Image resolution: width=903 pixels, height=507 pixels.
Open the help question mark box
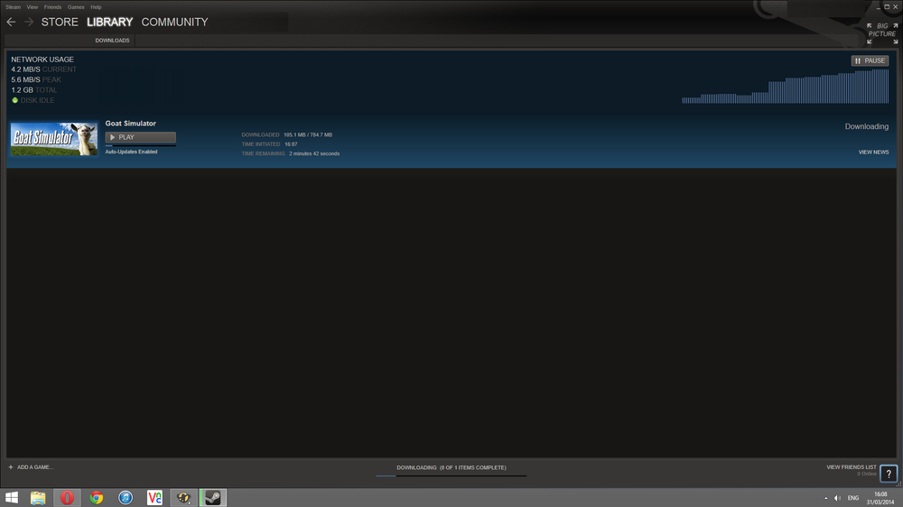(x=889, y=475)
